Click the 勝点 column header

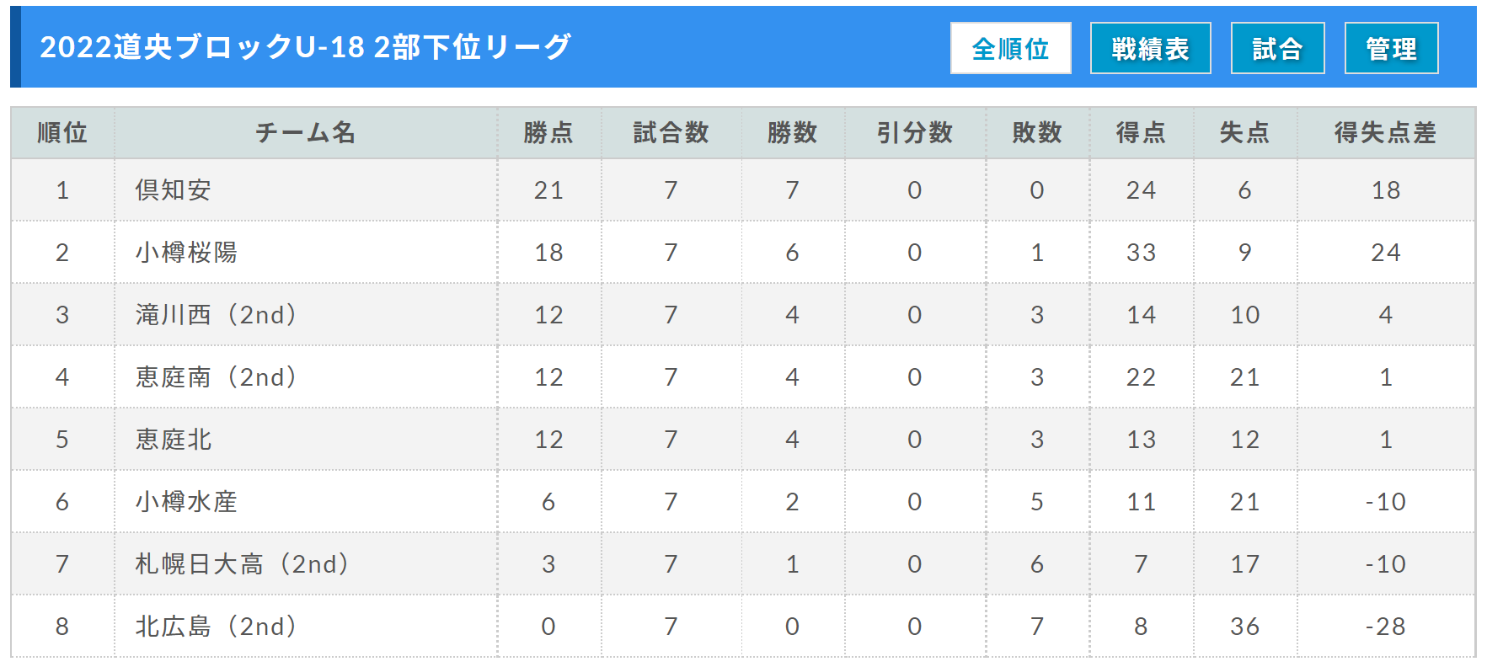click(548, 133)
